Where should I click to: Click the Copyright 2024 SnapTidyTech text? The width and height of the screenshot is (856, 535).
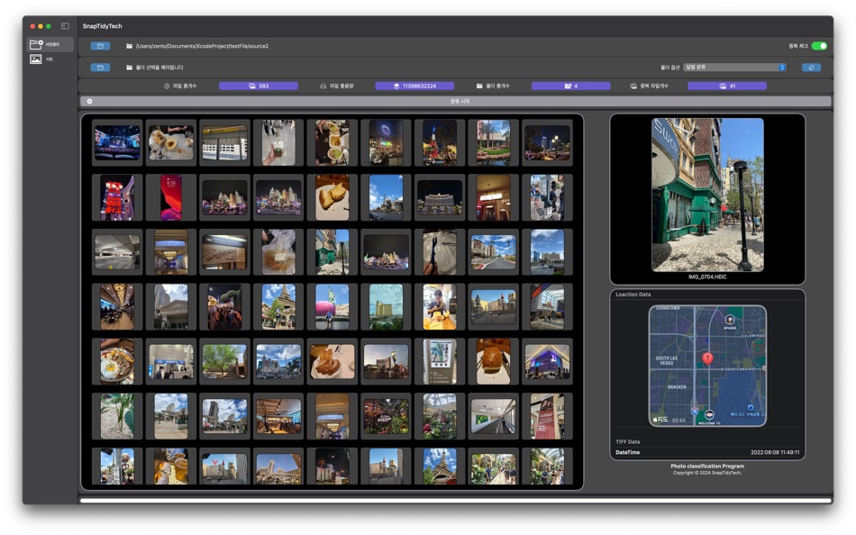coord(707,473)
